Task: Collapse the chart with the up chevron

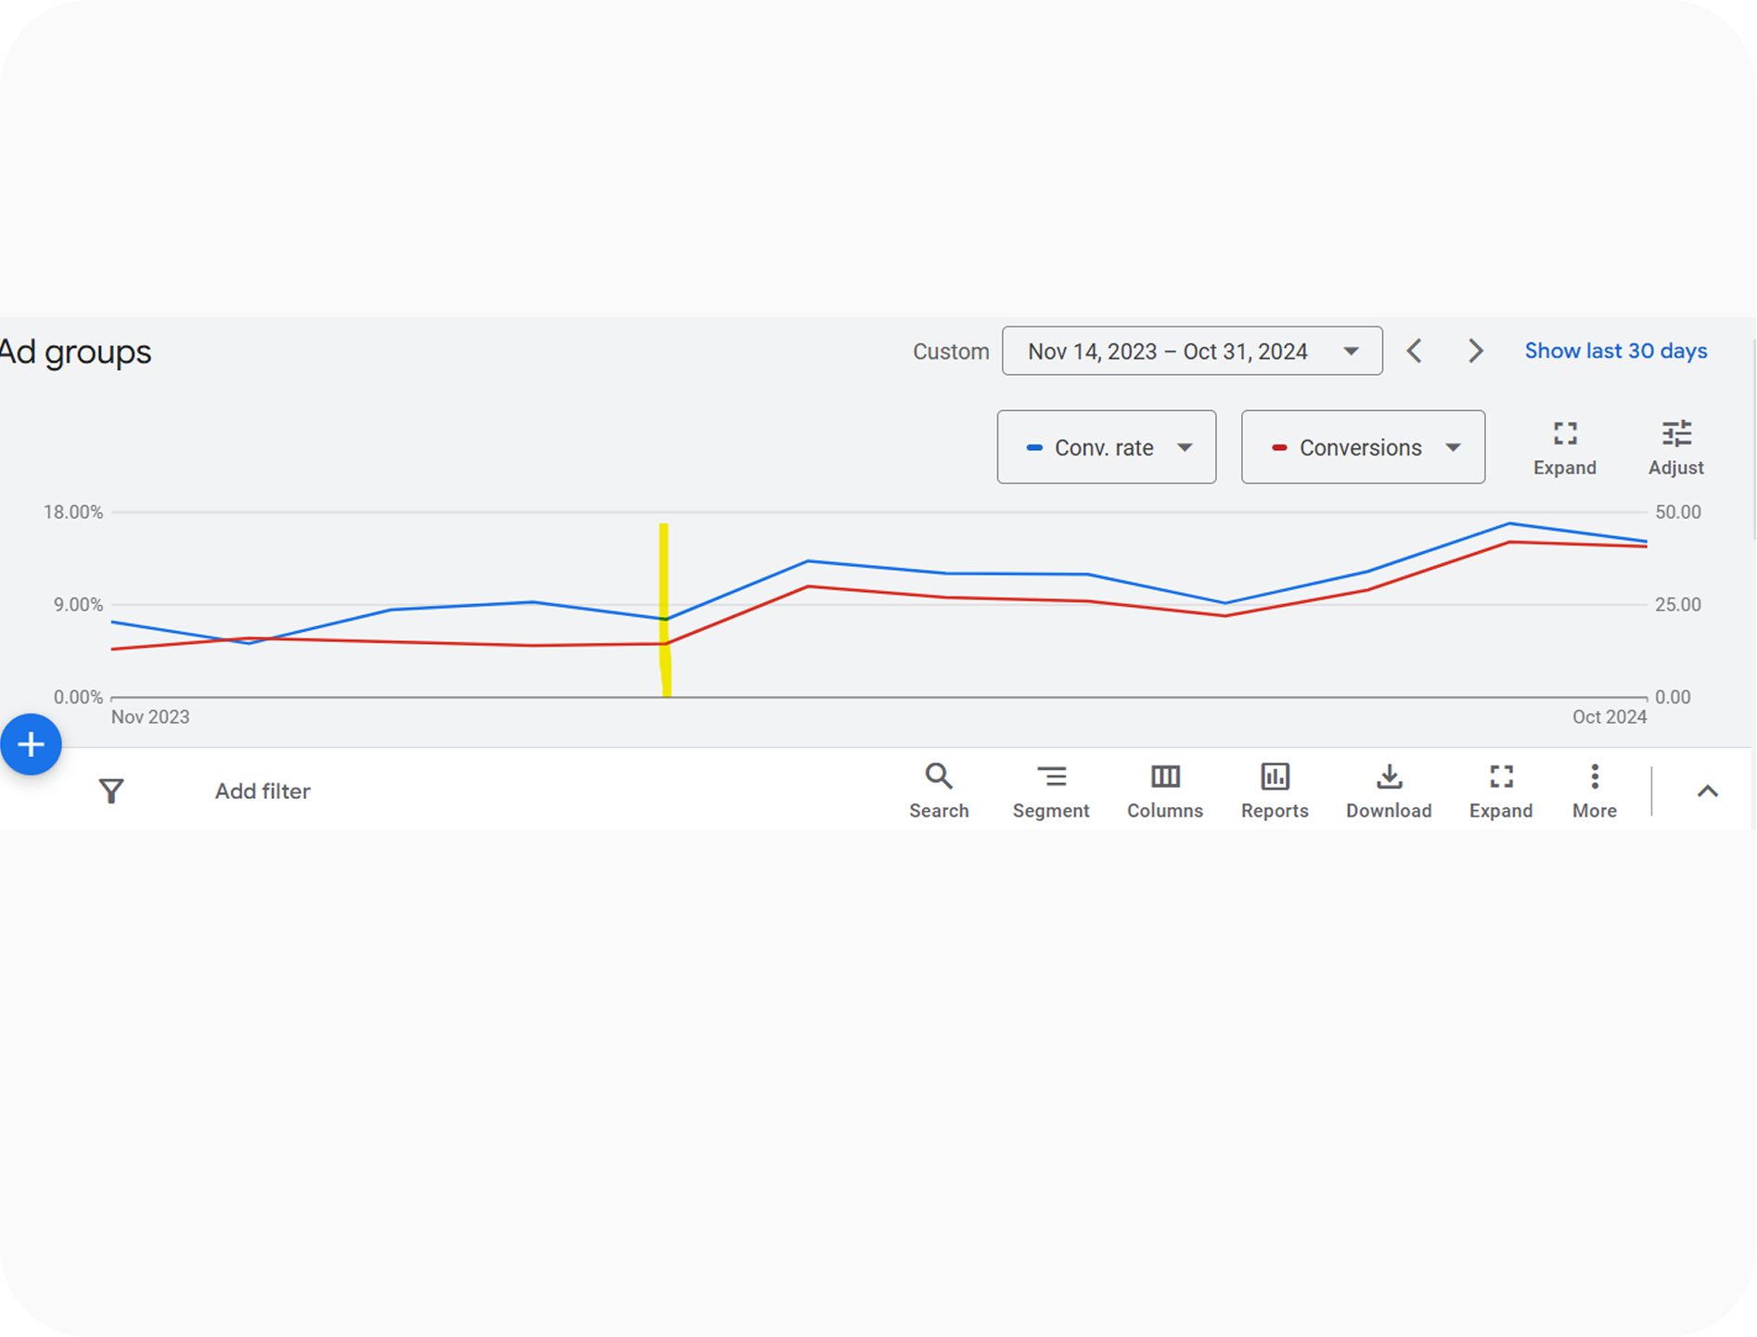Action: (x=1708, y=791)
